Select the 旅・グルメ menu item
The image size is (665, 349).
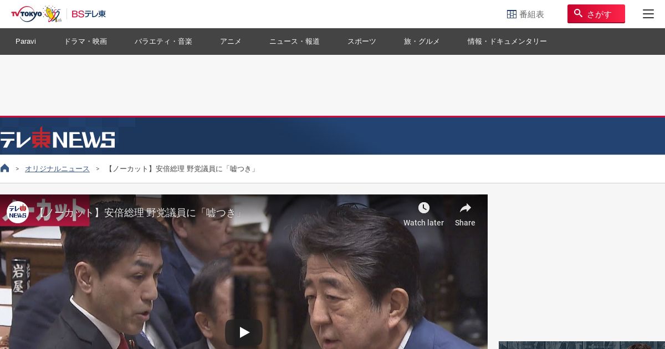tap(422, 42)
